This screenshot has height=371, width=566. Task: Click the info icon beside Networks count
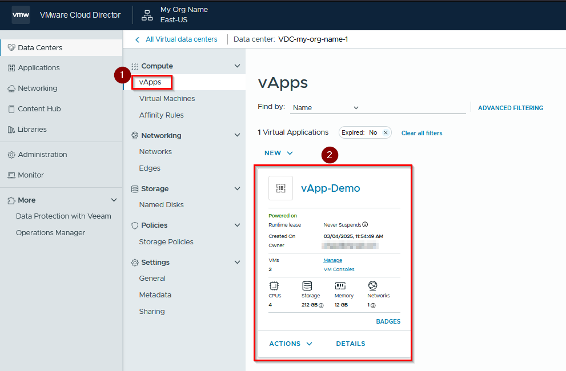(374, 305)
